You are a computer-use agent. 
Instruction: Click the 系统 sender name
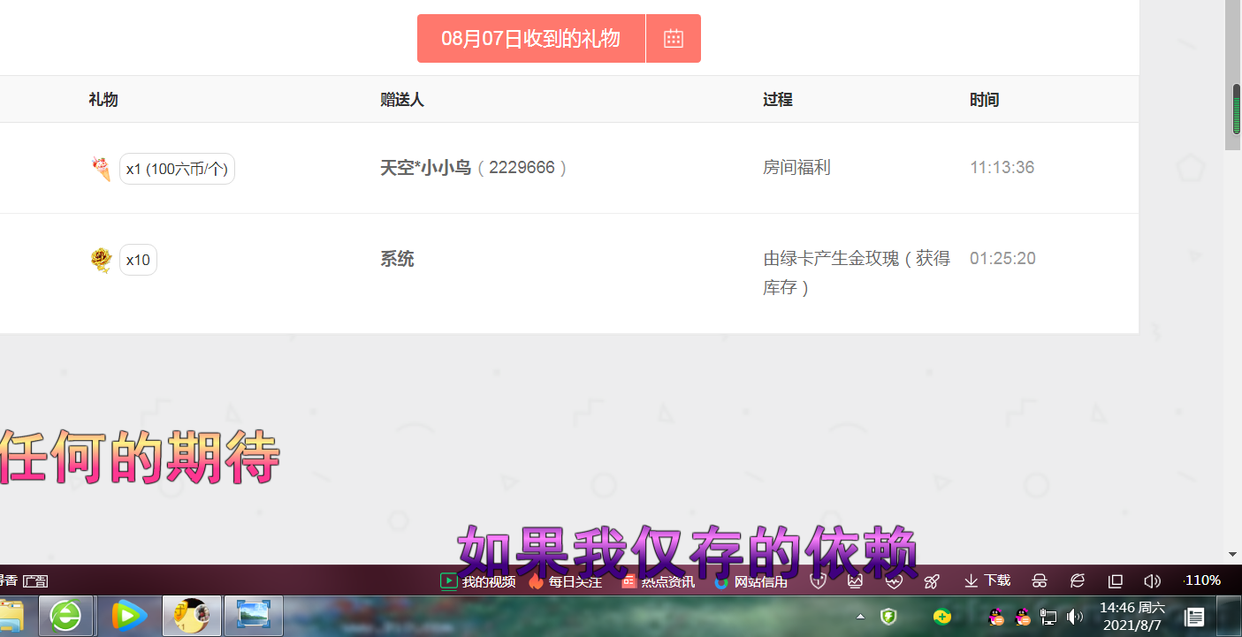[x=397, y=259]
